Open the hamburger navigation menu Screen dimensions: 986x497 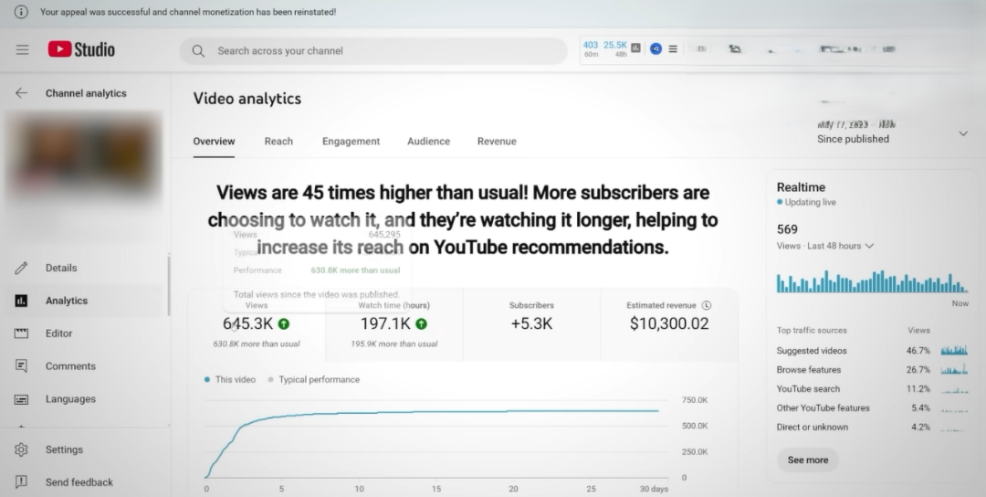[22, 50]
